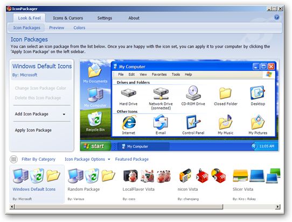
Task: Click the My Pictures folder icon
Action: coord(258,122)
